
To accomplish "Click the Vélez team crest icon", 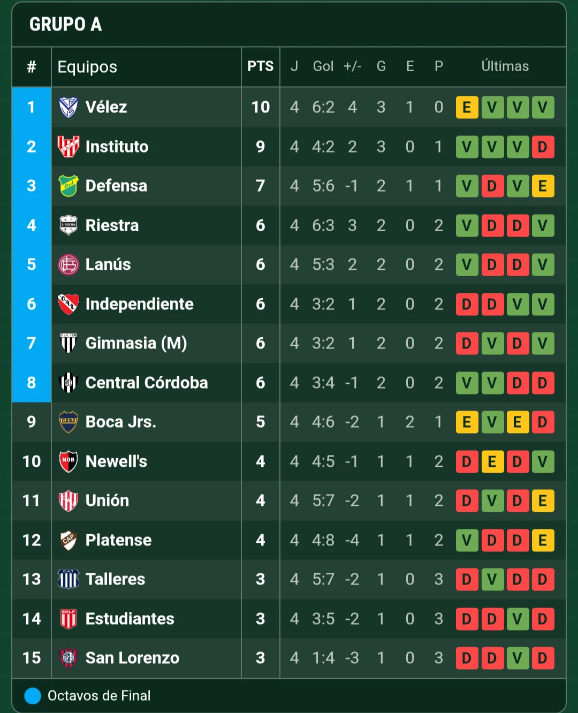I will (69, 107).
